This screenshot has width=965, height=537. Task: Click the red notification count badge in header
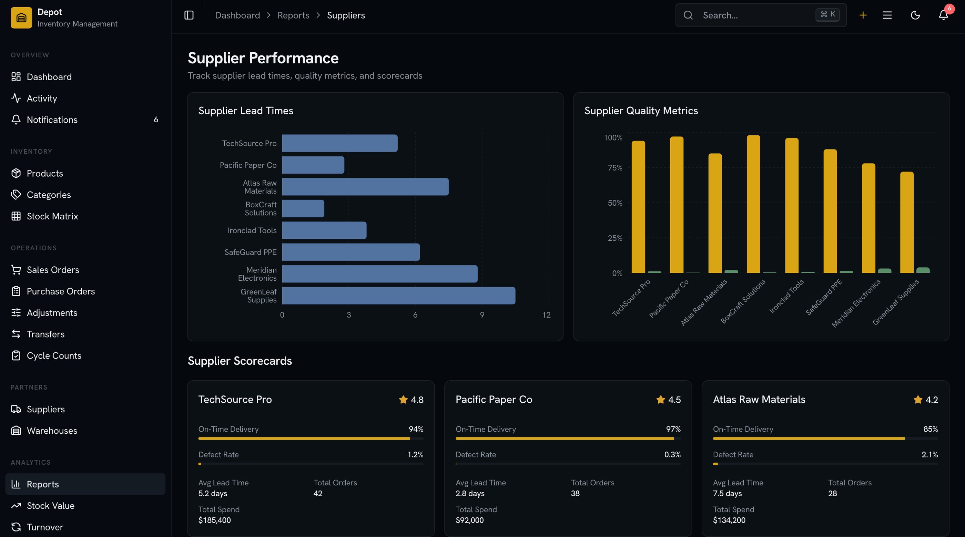[949, 8]
